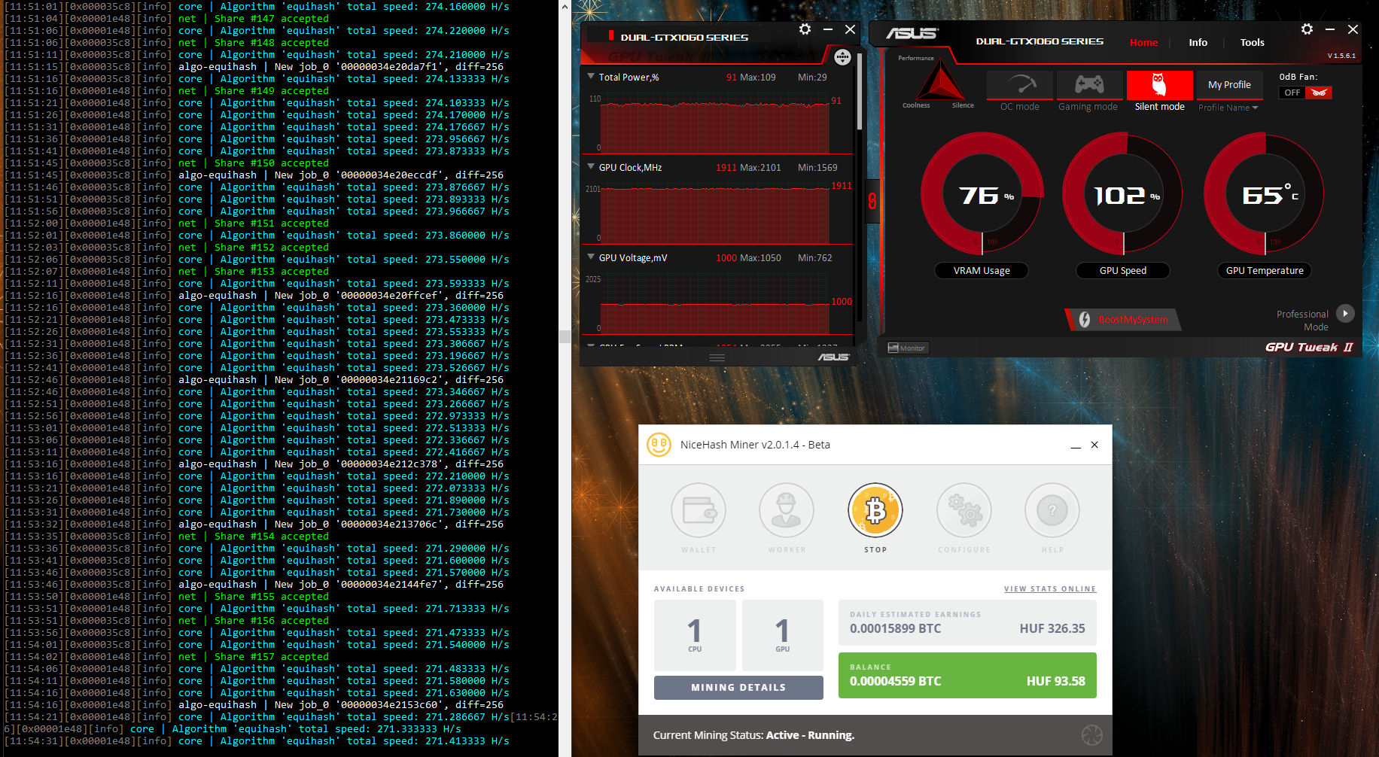Close the GPU Tweak monitor window
This screenshot has height=757, width=1379.
point(850,29)
